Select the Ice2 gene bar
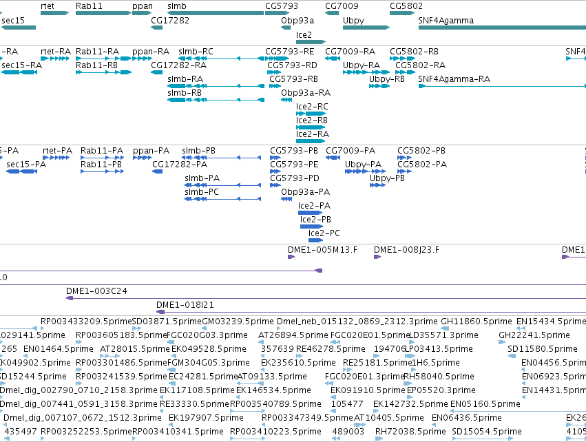 tap(311, 41)
